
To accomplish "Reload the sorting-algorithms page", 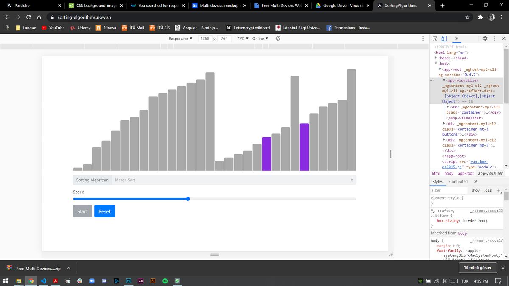I will point(28,17).
